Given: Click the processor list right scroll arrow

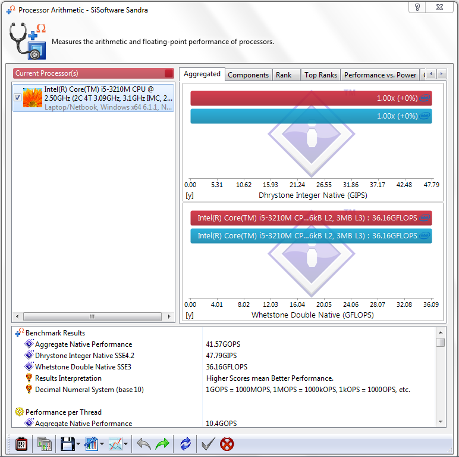Looking at the screenshot, I should (169, 316).
